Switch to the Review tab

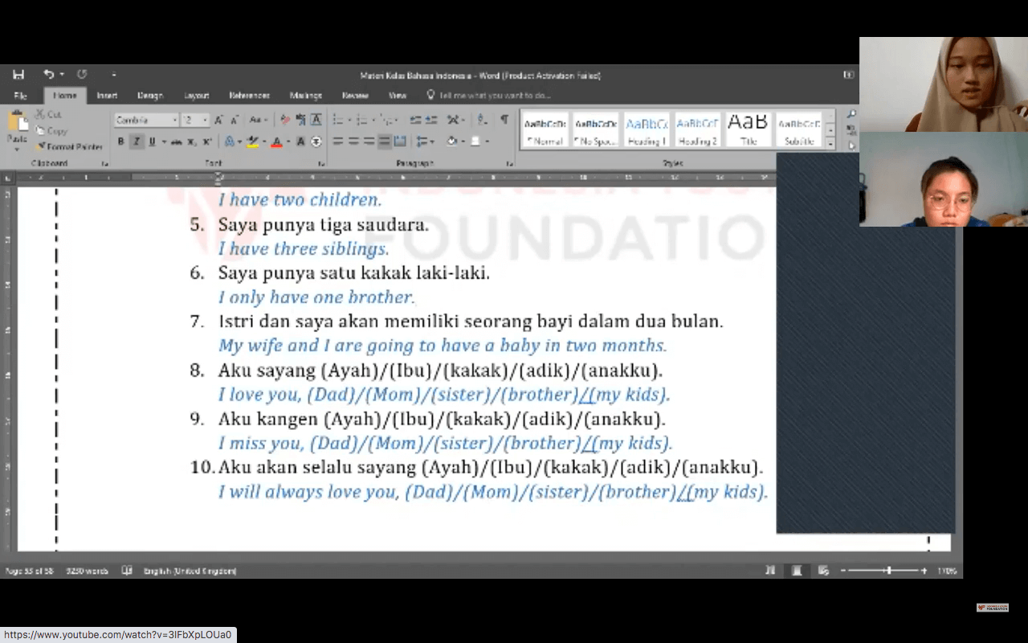coord(355,95)
